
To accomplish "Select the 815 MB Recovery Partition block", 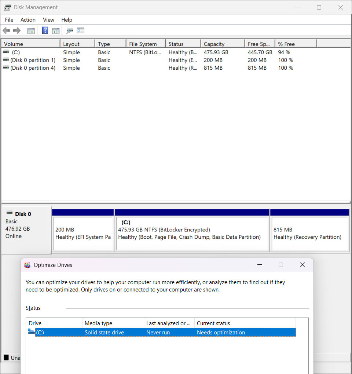I will pos(310,233).
